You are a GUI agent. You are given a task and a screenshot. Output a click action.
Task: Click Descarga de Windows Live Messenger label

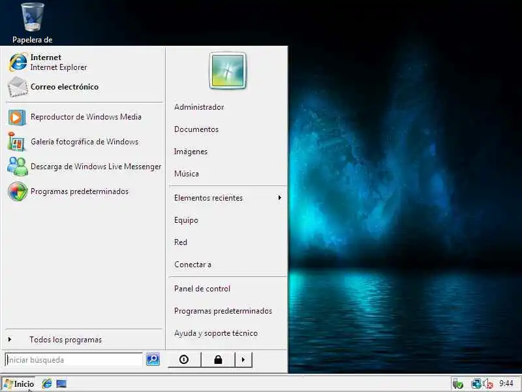point(96,167)
